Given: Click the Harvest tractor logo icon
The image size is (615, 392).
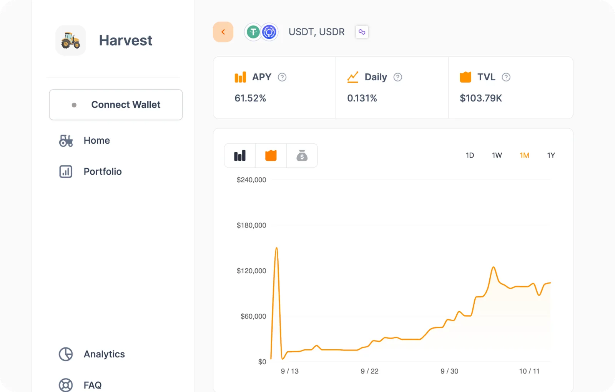Looking at the screenshot, I should 71,40.
